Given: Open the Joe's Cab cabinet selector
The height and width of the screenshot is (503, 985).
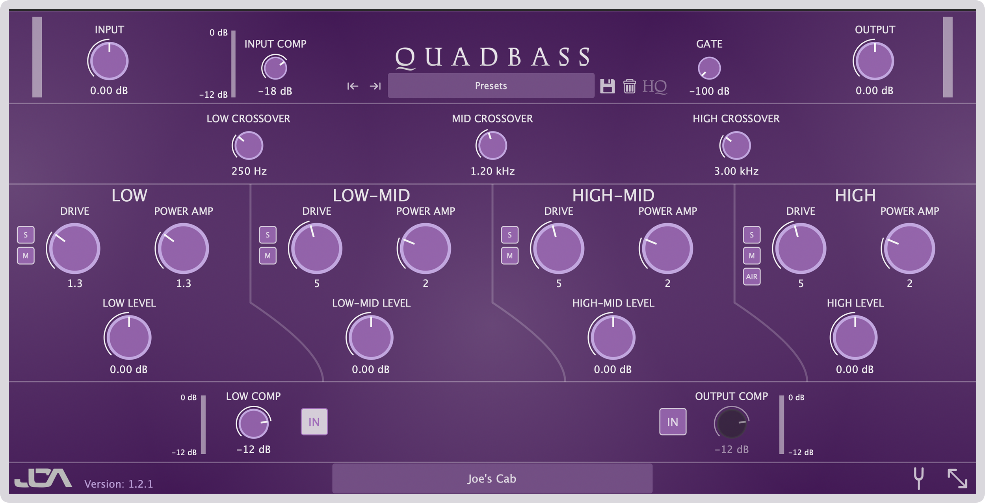Looking at the screenshot, I should pyautogui.click(x=492, y=478).
